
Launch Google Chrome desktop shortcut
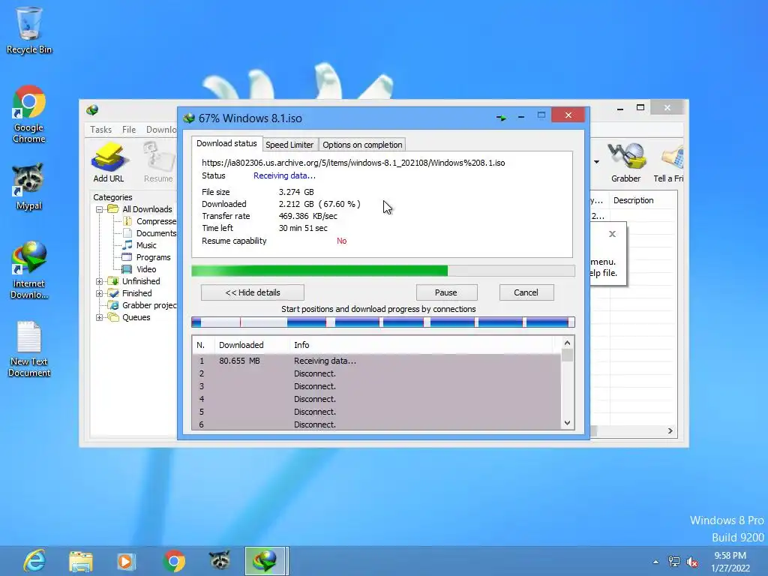tap(29, 114)
